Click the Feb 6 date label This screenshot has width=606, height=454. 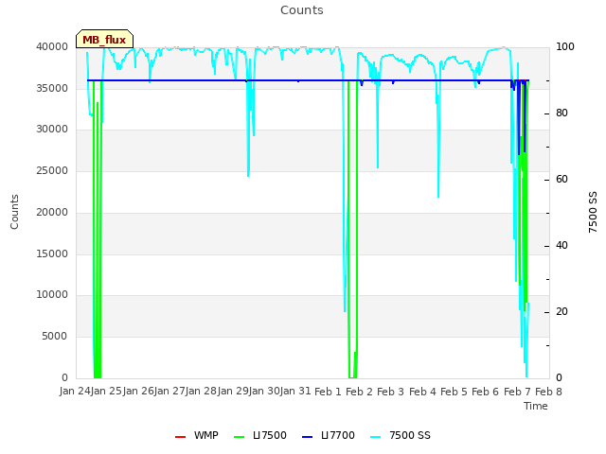[x=486, y=392]
